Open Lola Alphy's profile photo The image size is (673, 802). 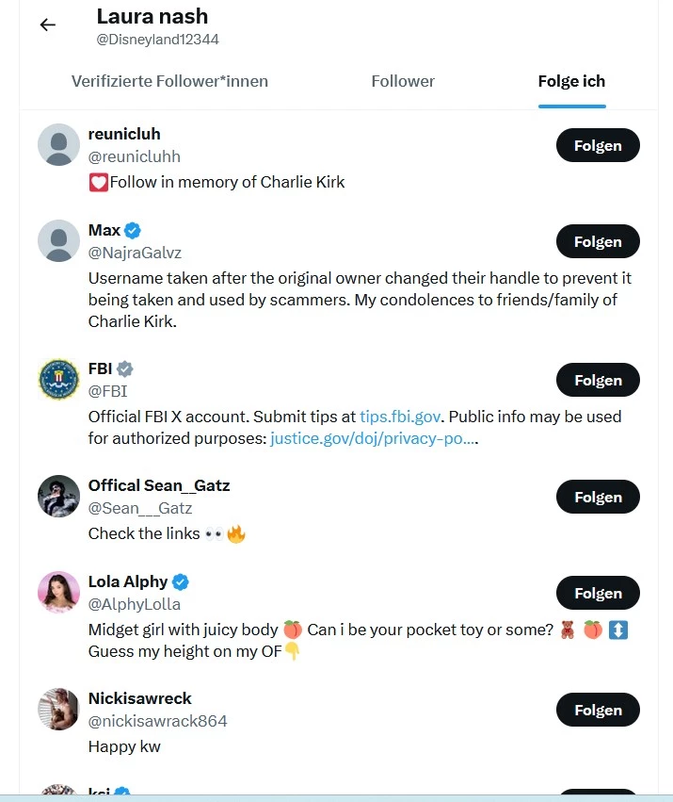[58, 592]
